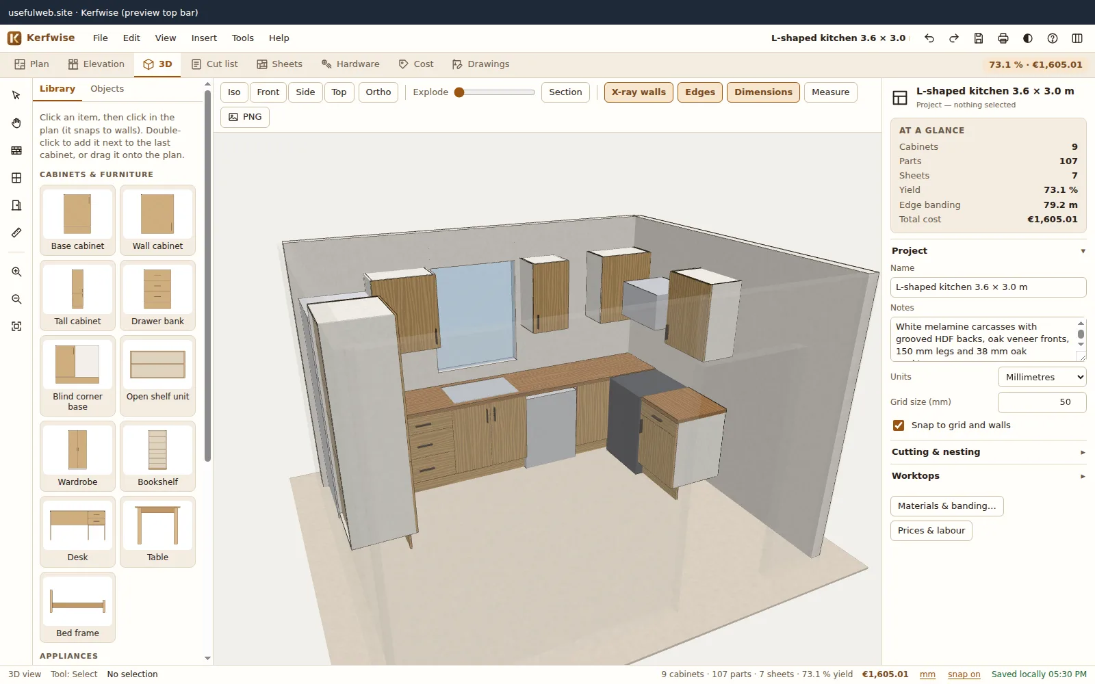Toggle dark/light contrast theme icon
This screenshot has width=1095, height=684.
click(1028, 38)
